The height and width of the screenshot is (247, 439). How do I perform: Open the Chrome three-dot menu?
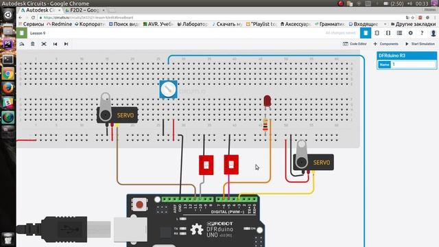click(435, 17)
